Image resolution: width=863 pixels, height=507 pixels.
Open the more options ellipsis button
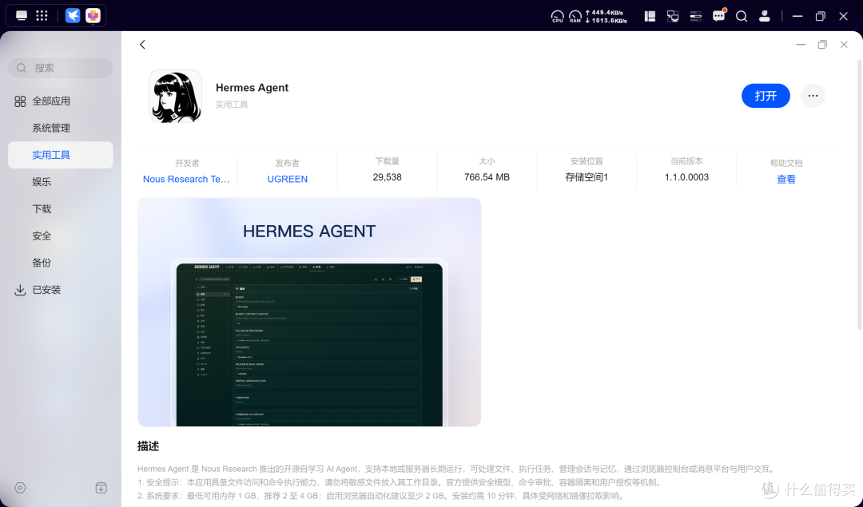tap(813, 96)
